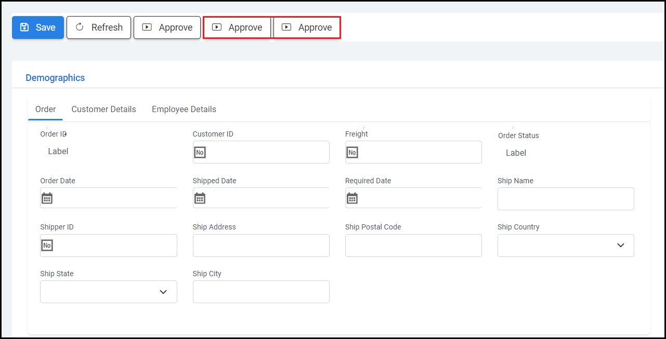This screenshot has width=666, height=339.
Task: Click the Refresh button
Action: (x=99, y=28)
